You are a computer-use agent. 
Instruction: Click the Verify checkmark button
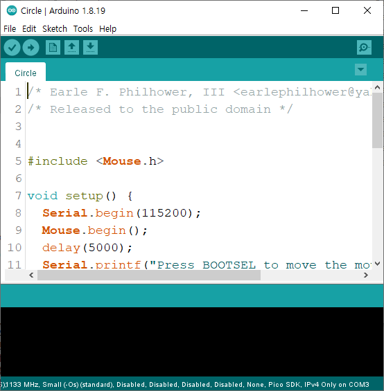coord(12,47)
